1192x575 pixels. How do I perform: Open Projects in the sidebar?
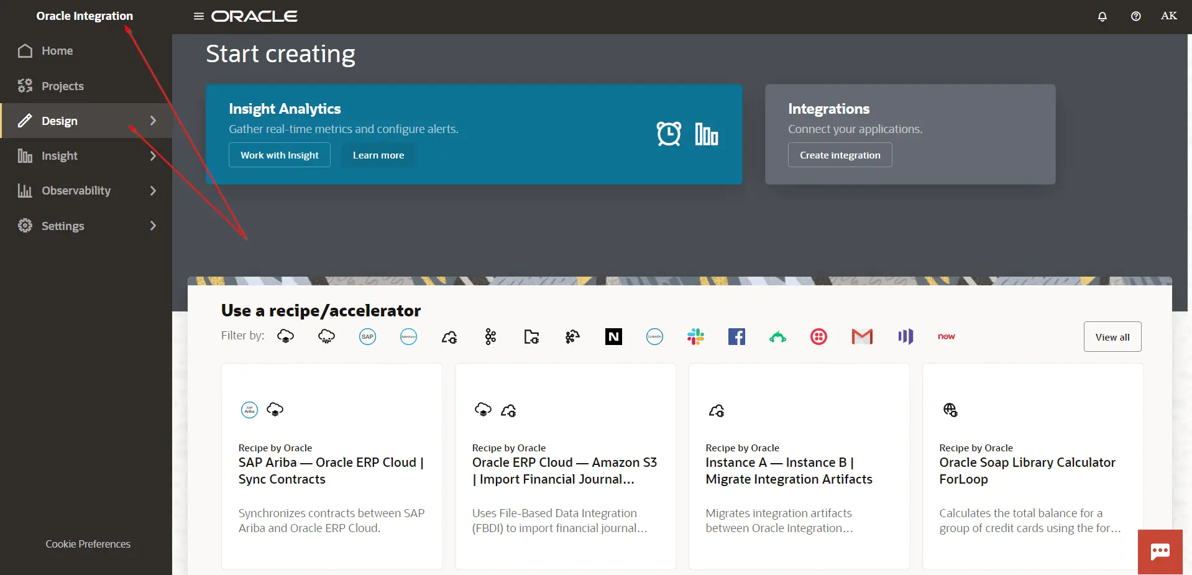[62, 86]
